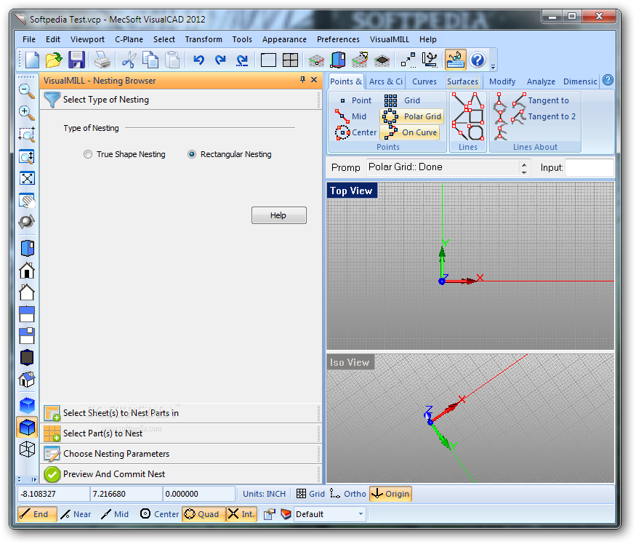636x544 pixels.
Task: Copy selection with the Copy icon
Action: 150,60
